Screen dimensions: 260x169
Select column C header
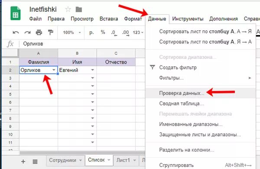[116, 53]
